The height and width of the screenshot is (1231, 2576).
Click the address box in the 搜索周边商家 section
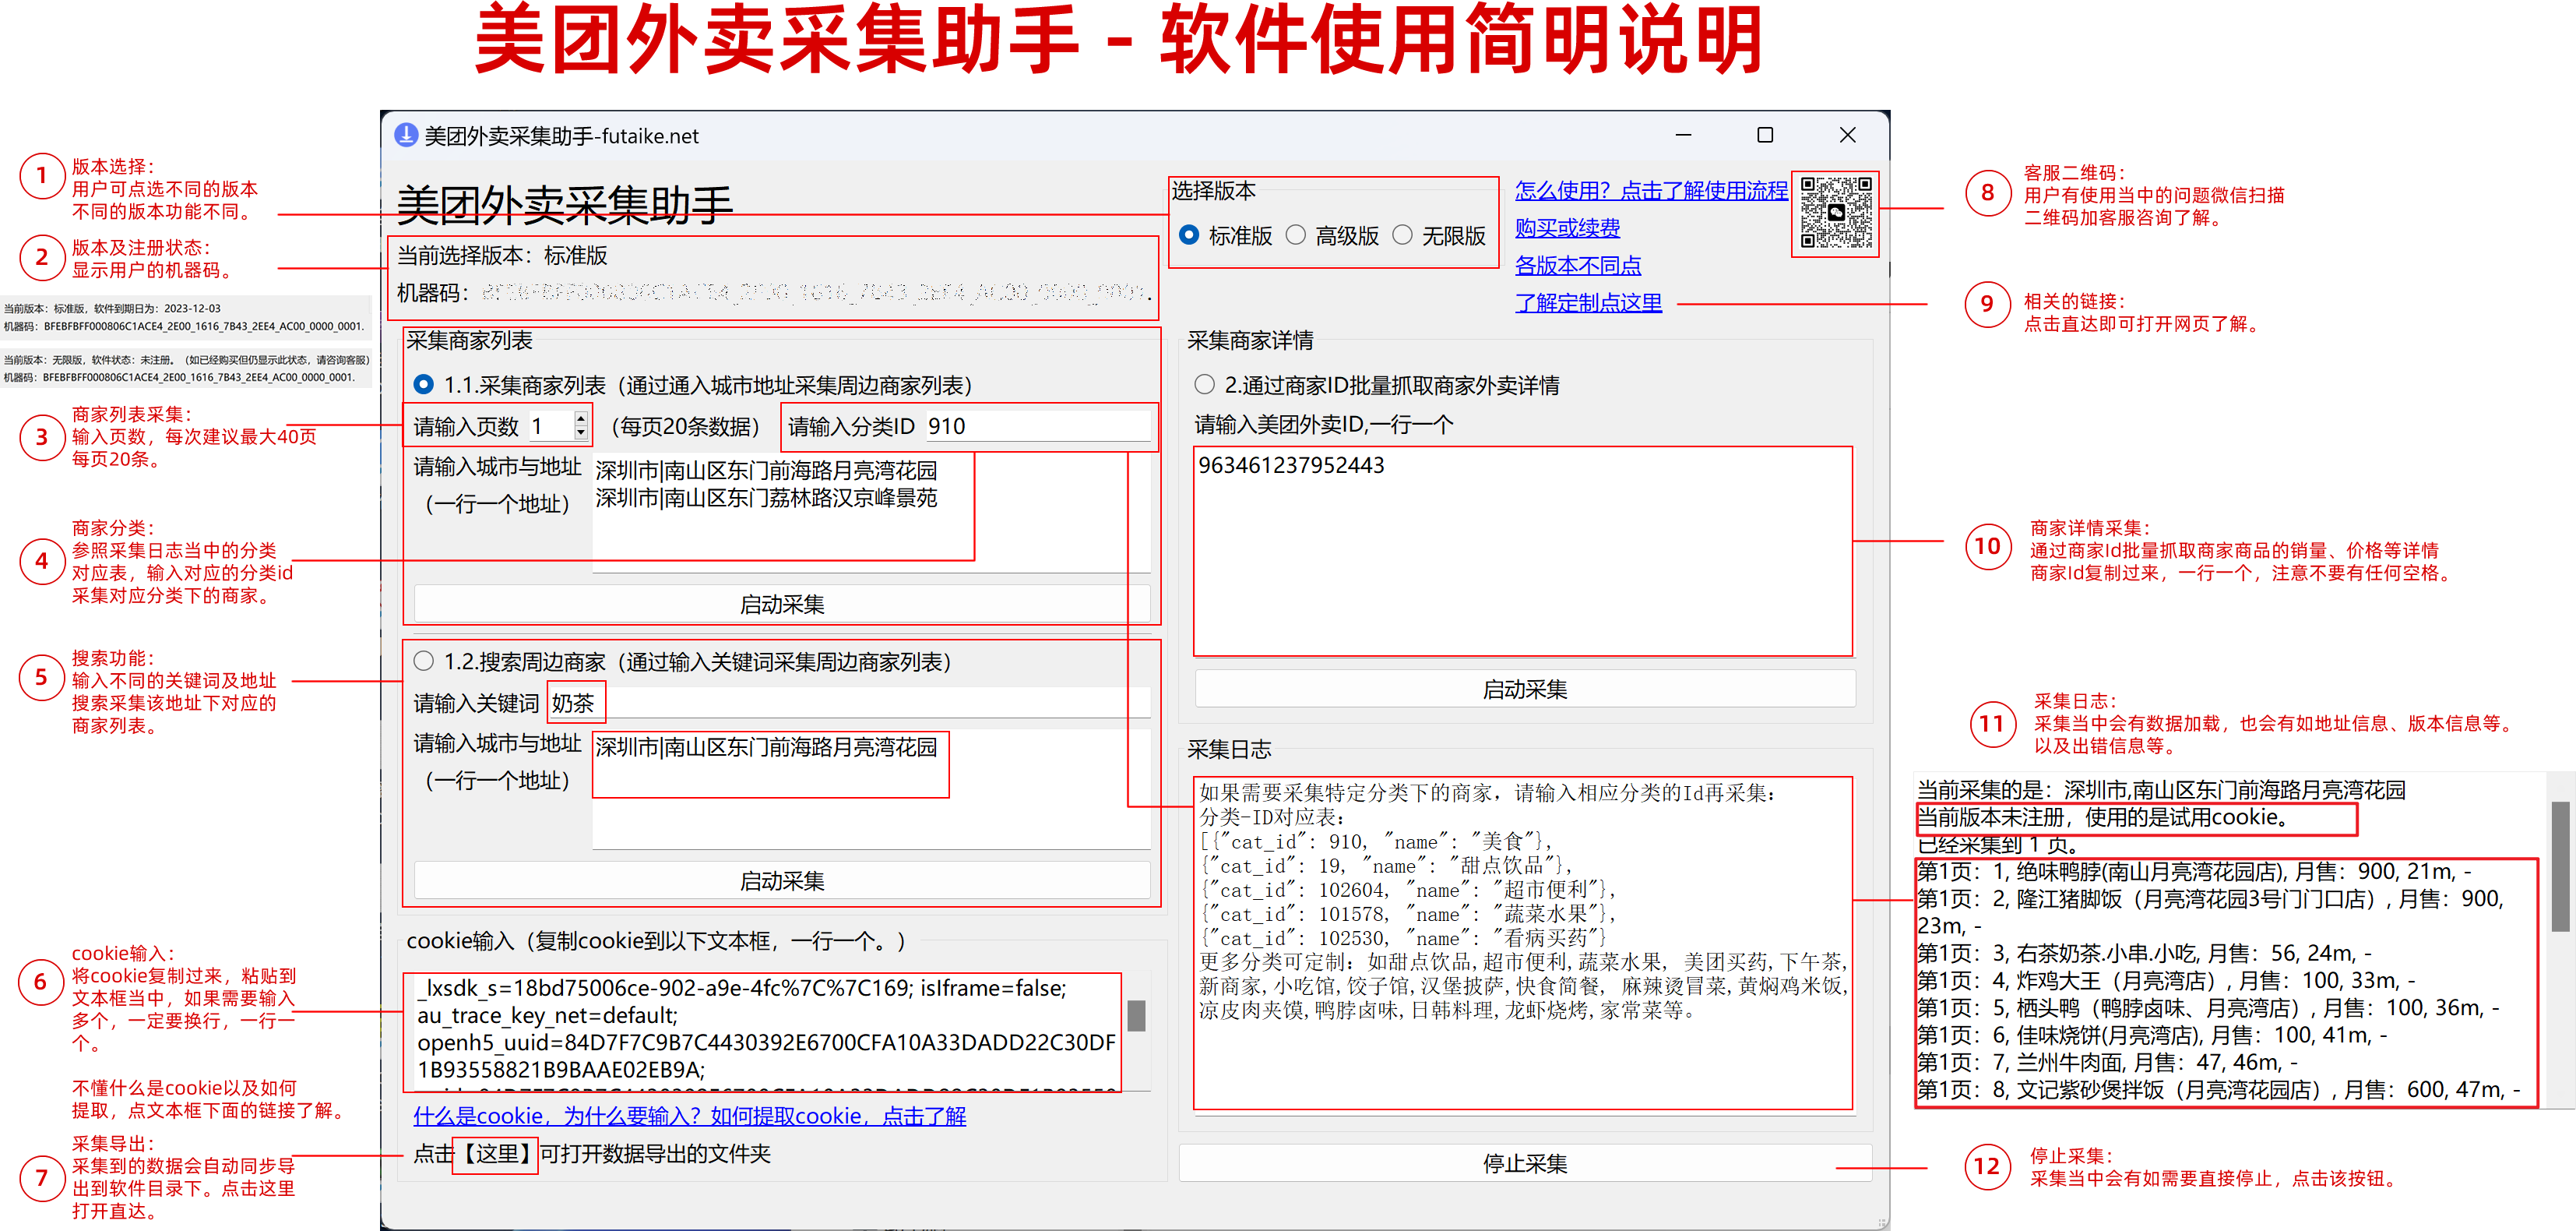[x=870, y=790]
